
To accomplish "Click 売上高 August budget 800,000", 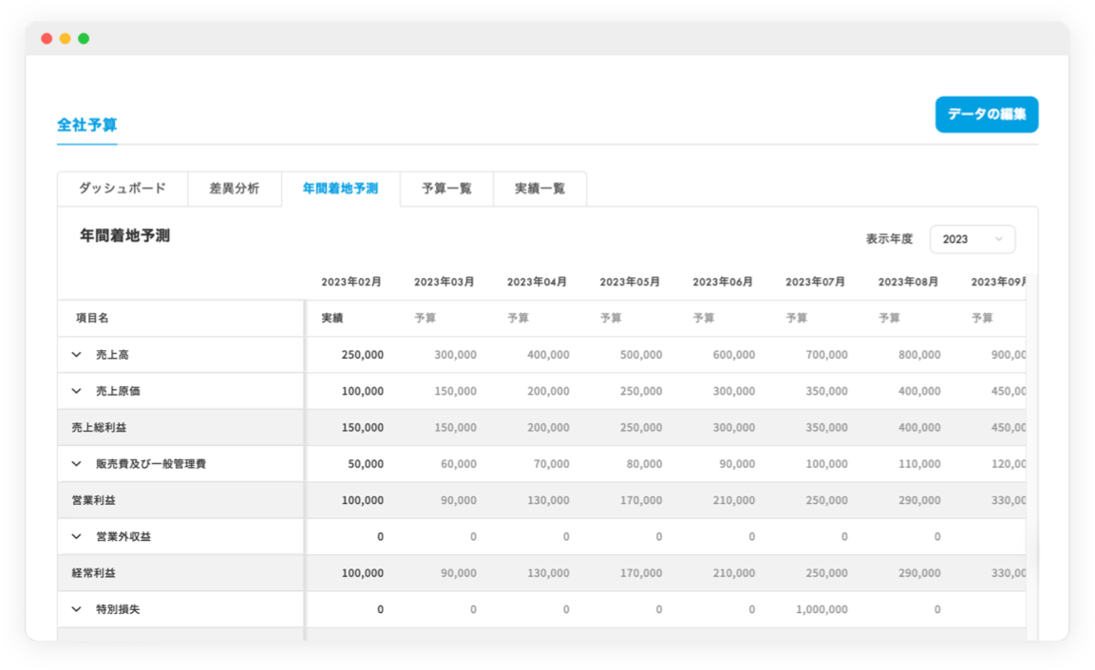I will [x=919, y=355].
